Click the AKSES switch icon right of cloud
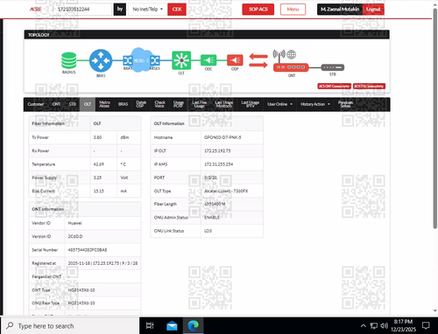Image resolution: width=438 pixels, height=334 pixels. click(155, 60)
